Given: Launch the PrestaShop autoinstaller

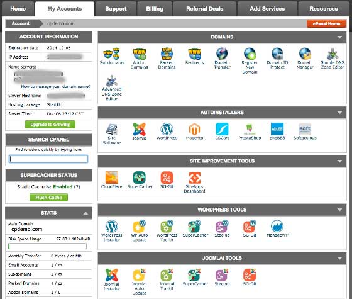Looking at the screenshot, I should coord(250,132).
